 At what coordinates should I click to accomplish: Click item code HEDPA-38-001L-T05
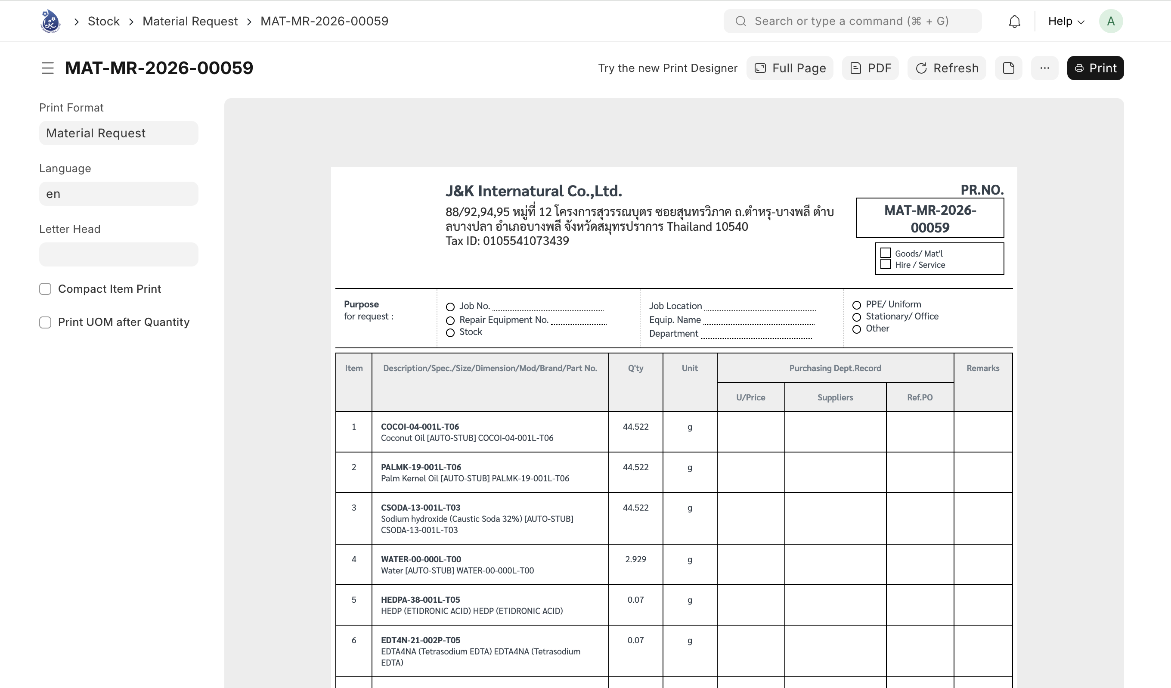coord(421,600)
